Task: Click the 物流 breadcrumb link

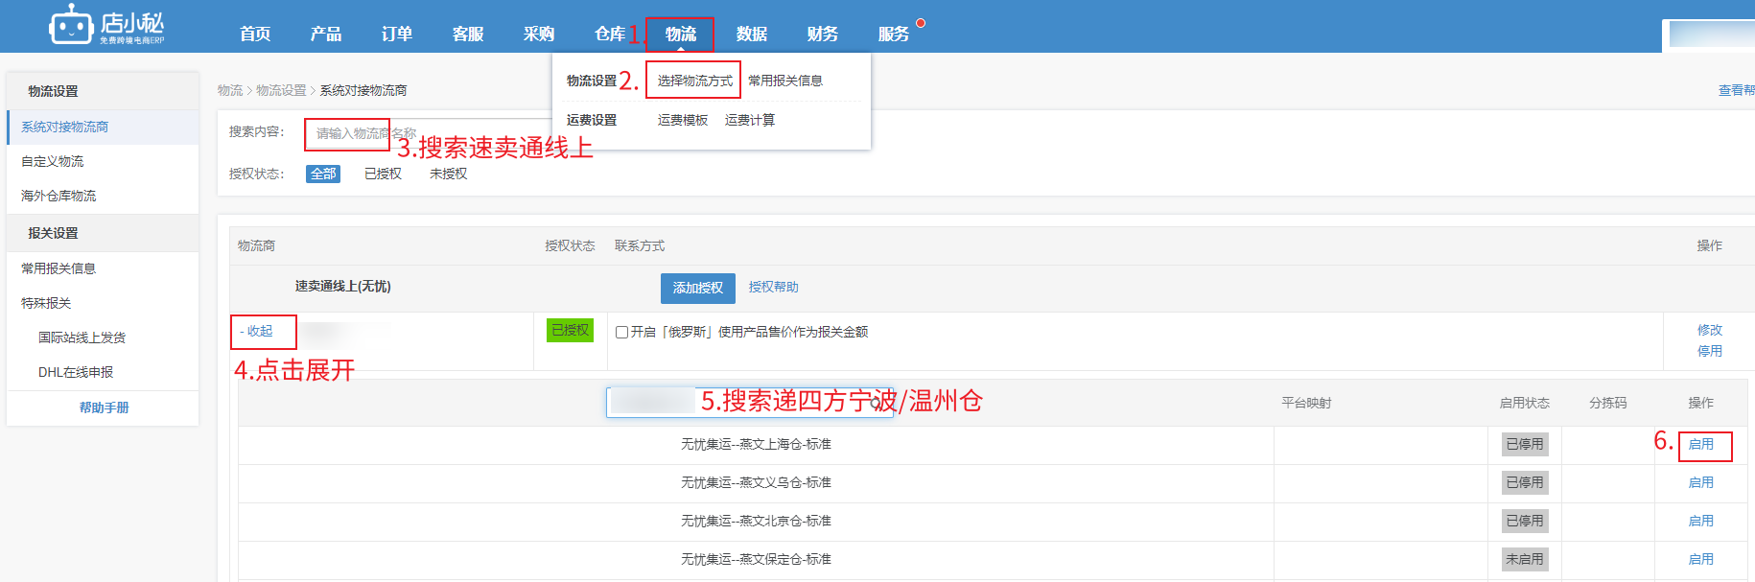Action: (x=230, y=90)
